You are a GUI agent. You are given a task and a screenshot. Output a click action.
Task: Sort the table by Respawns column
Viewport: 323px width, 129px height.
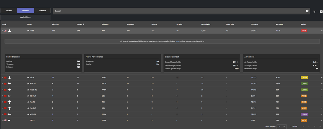130,24
